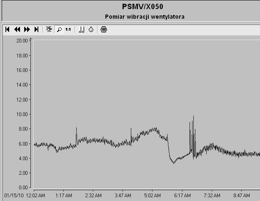260x201 pixels.
Task: Click the 8:47 AM time label
Action: coord(241,196)
